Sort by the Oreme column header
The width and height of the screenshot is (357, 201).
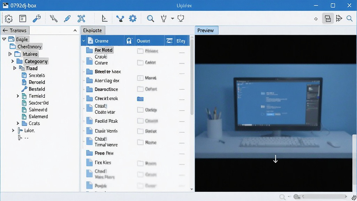tap(101, 41)
